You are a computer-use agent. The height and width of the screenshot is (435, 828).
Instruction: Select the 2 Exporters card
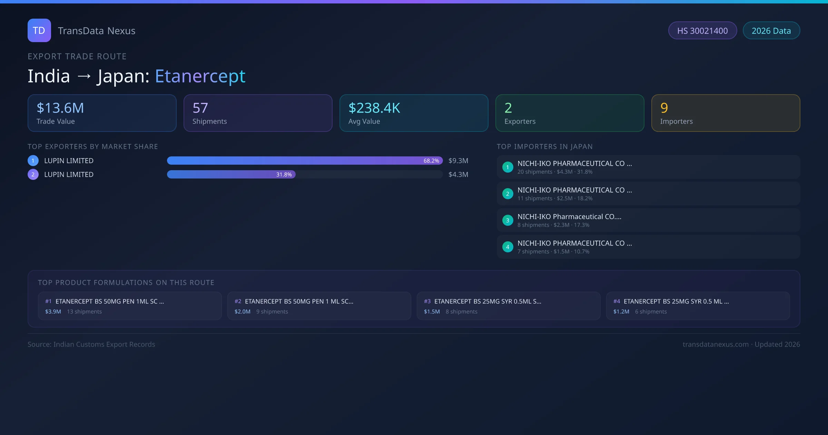(x=570, y=113)
